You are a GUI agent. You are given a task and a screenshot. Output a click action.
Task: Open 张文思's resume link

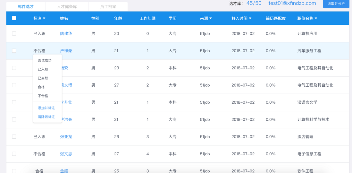coord(66,154)
